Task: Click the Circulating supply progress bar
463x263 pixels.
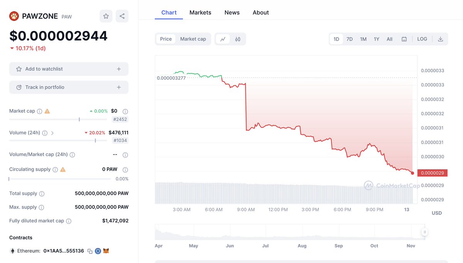Action: [x=60, y=179]
